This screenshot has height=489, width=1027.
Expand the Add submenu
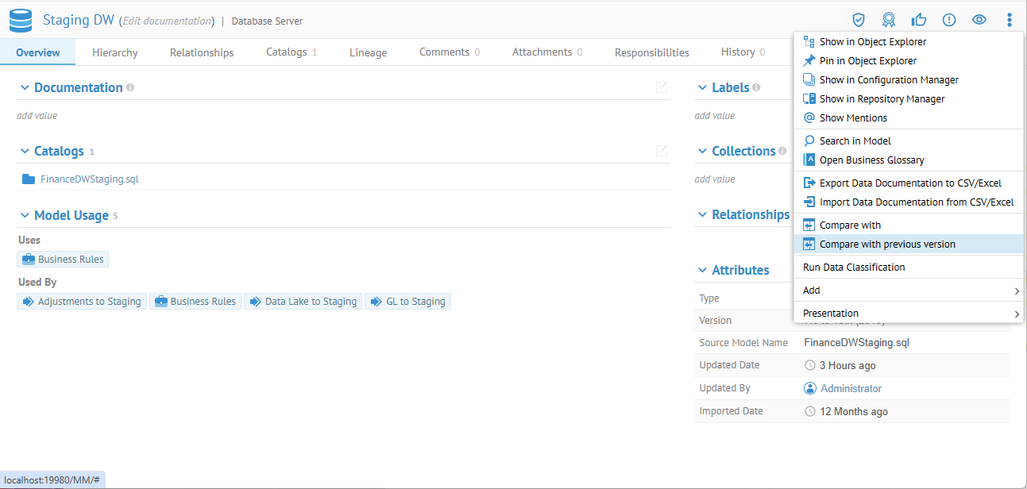[x=909, y=291]
